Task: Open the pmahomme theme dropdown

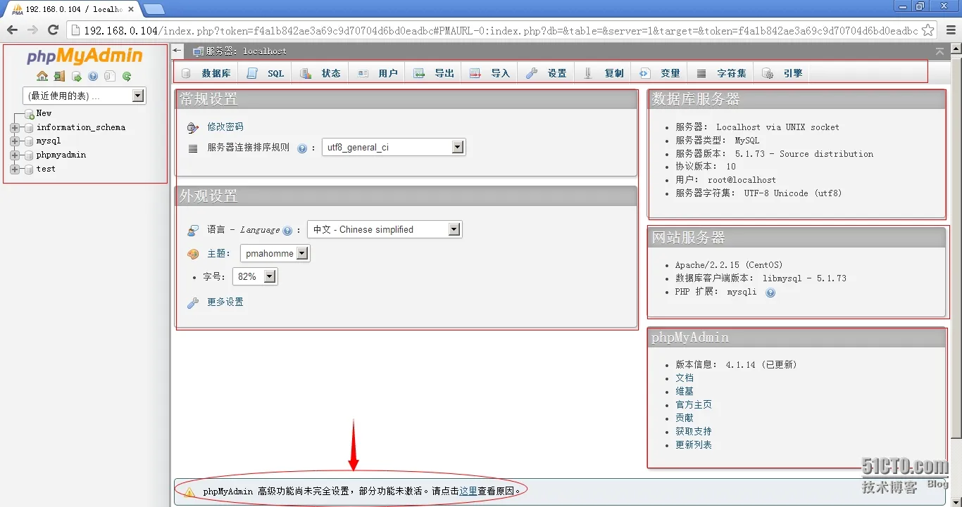Action: click(x=275, y=253)
